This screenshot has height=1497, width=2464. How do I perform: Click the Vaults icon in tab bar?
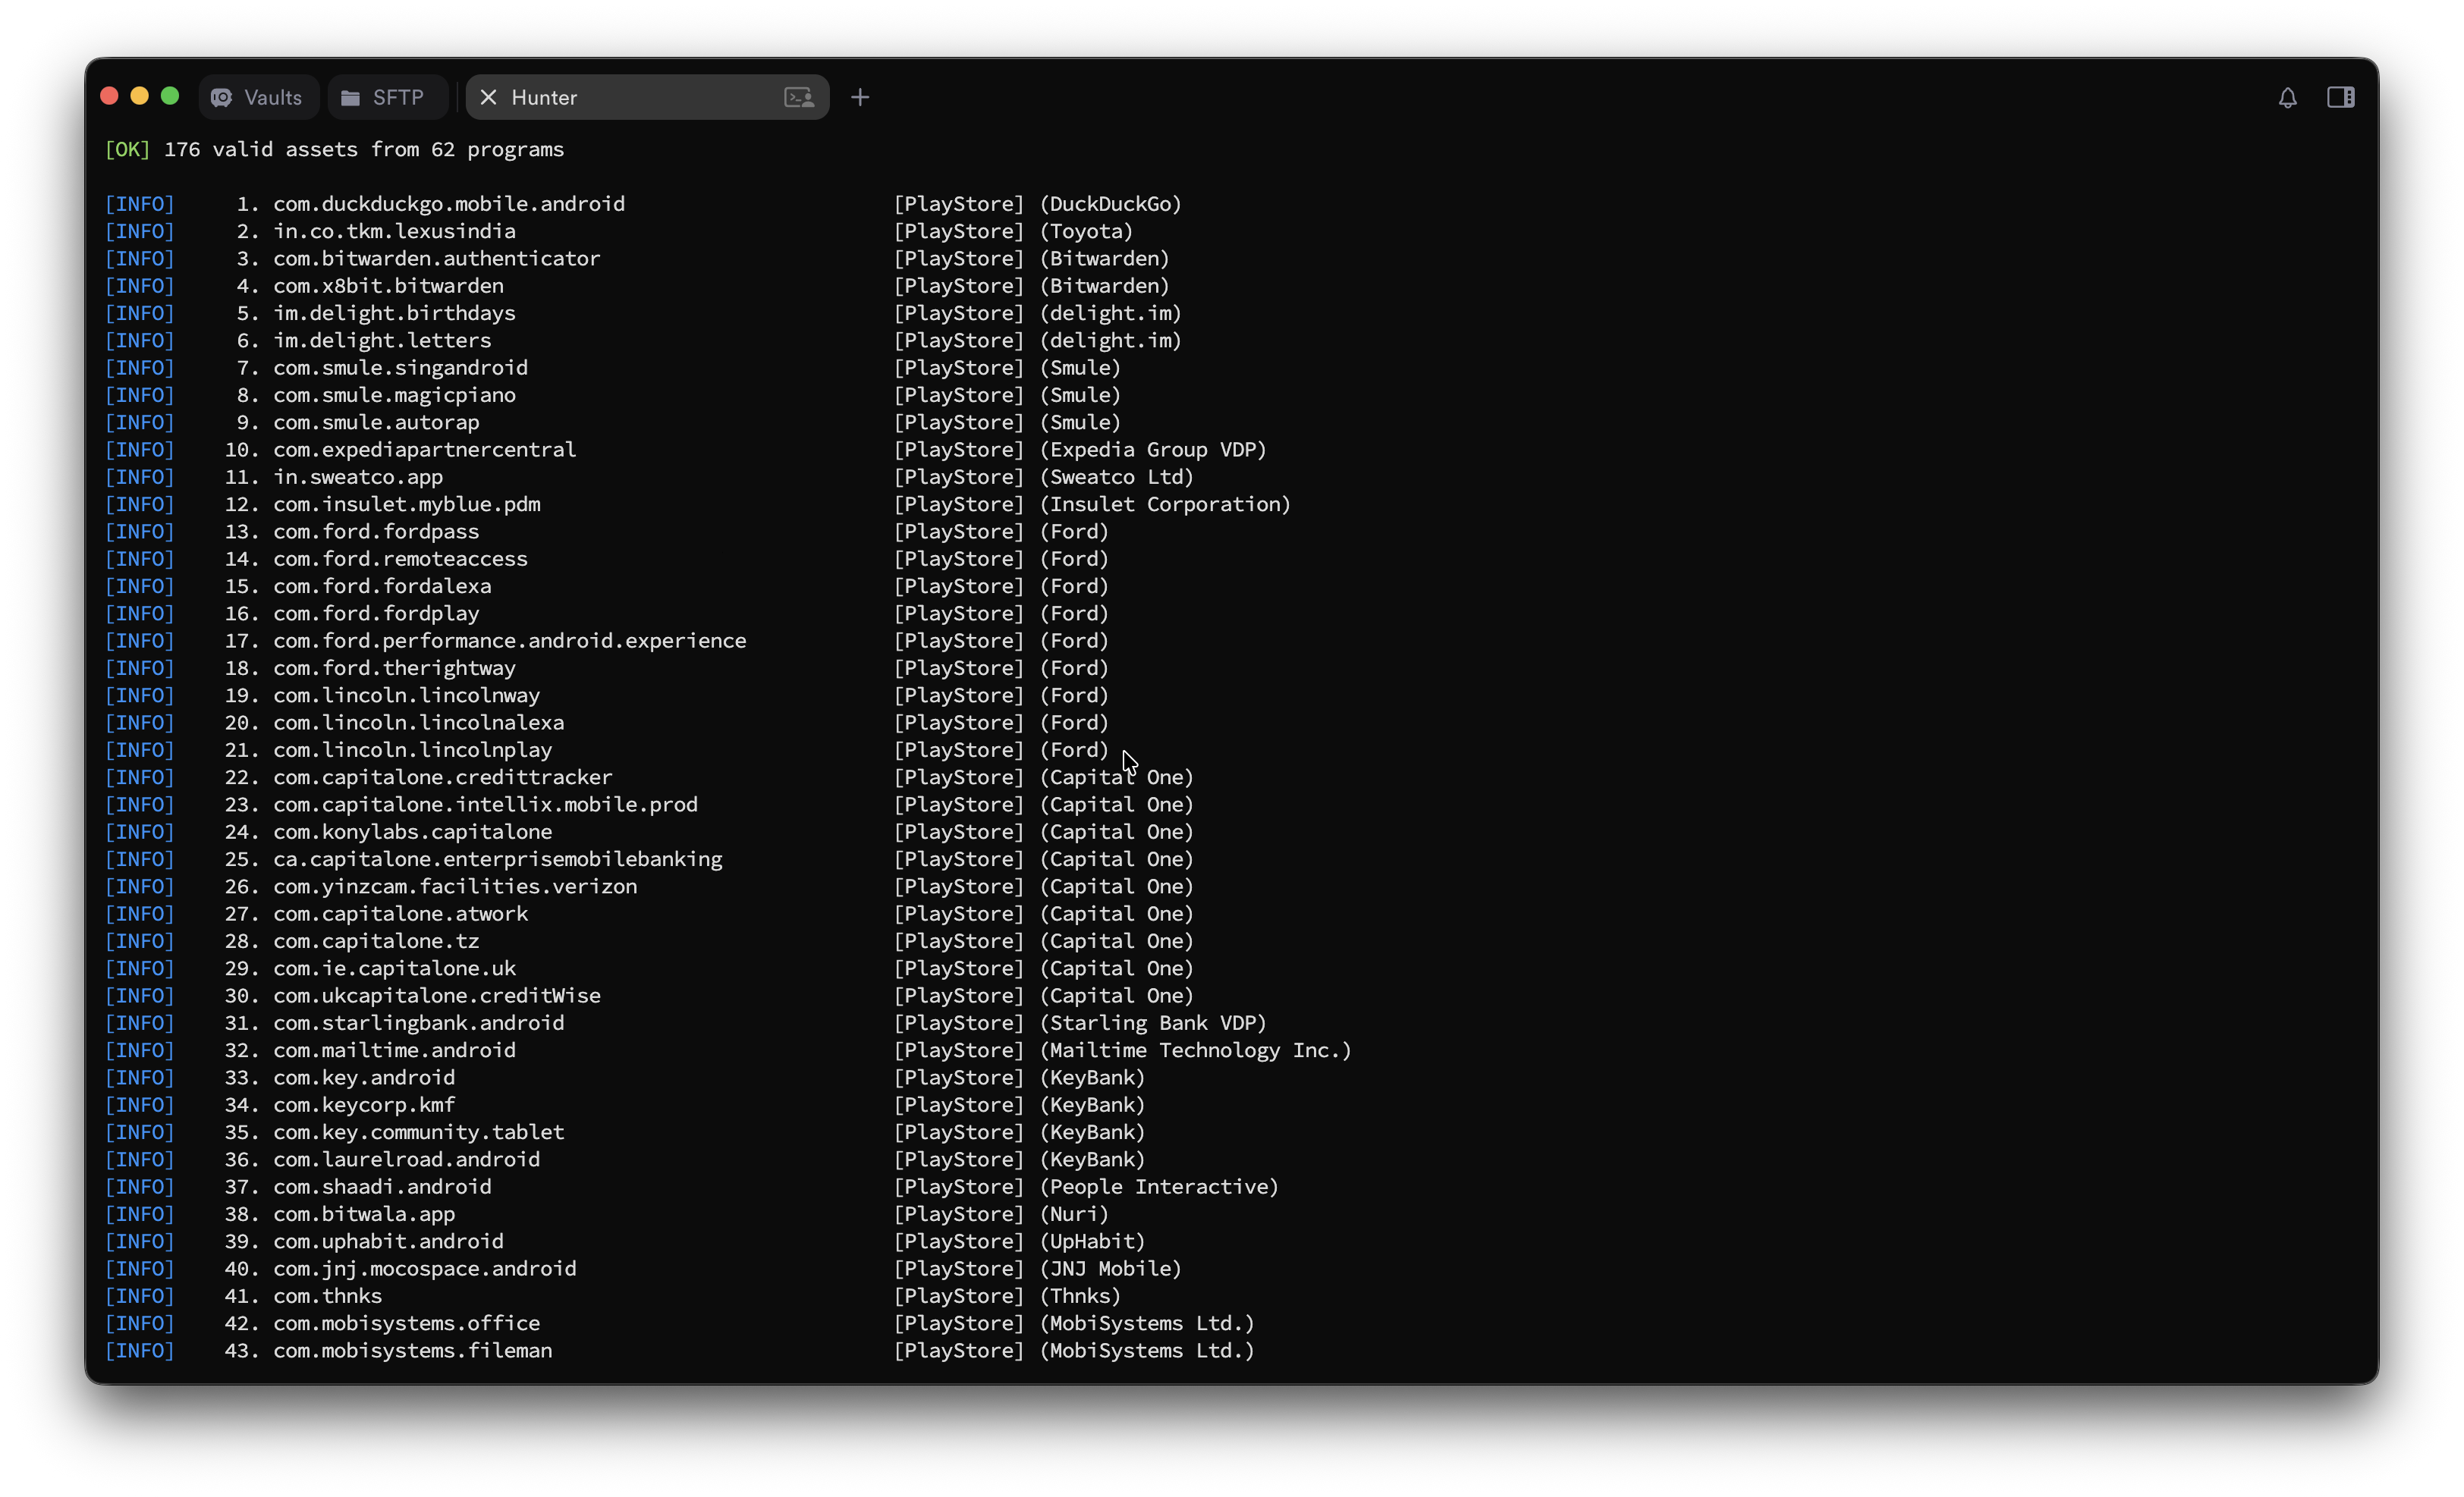pos(222,97)
